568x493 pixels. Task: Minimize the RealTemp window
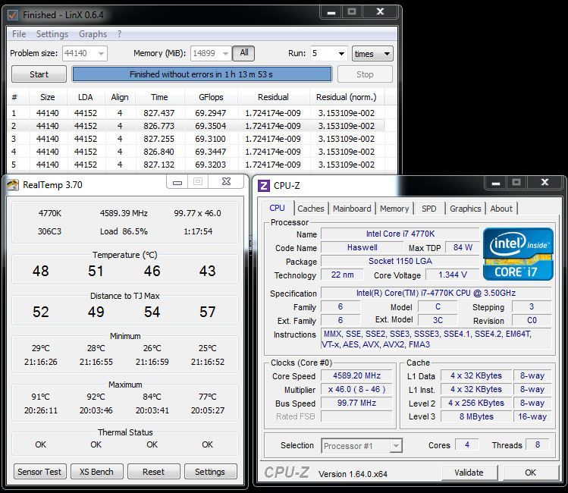pos(177,182)
